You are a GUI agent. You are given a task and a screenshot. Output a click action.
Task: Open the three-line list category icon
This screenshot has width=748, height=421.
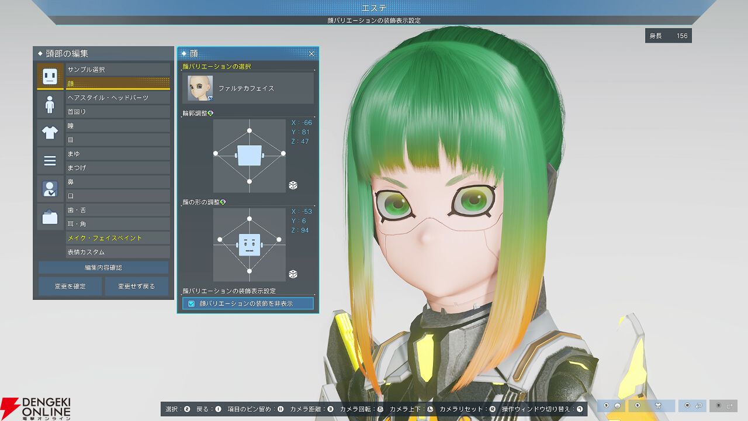[x=50, y=161]
